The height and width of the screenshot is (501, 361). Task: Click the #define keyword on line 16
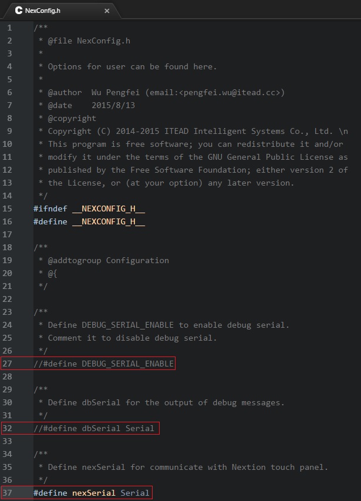click(x=50, y=221)
